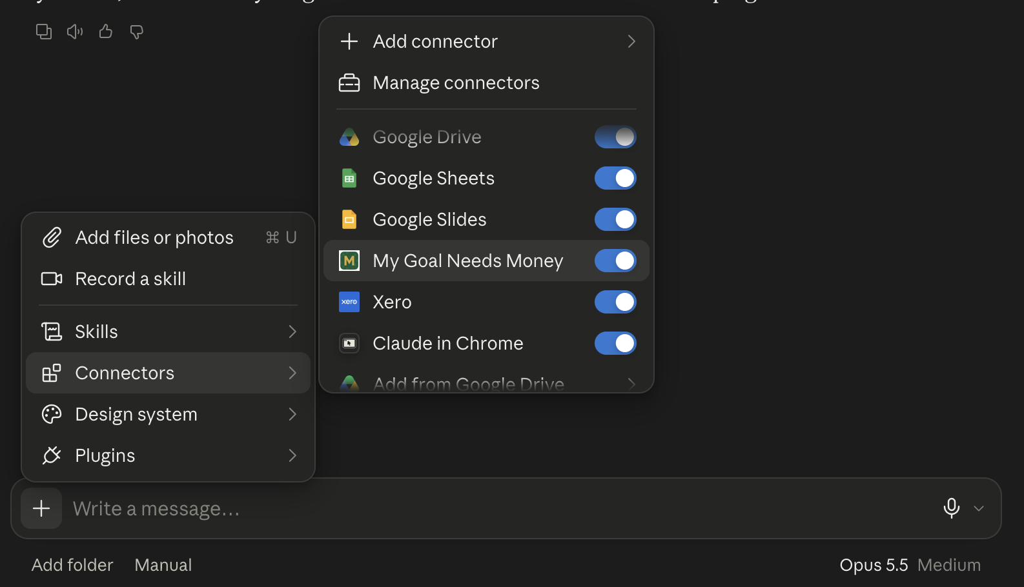Image resolution: width=1024 pixels, height=587 pixels.
Task: Click the palette icon beside Design system
Action: tap(52, 414)
